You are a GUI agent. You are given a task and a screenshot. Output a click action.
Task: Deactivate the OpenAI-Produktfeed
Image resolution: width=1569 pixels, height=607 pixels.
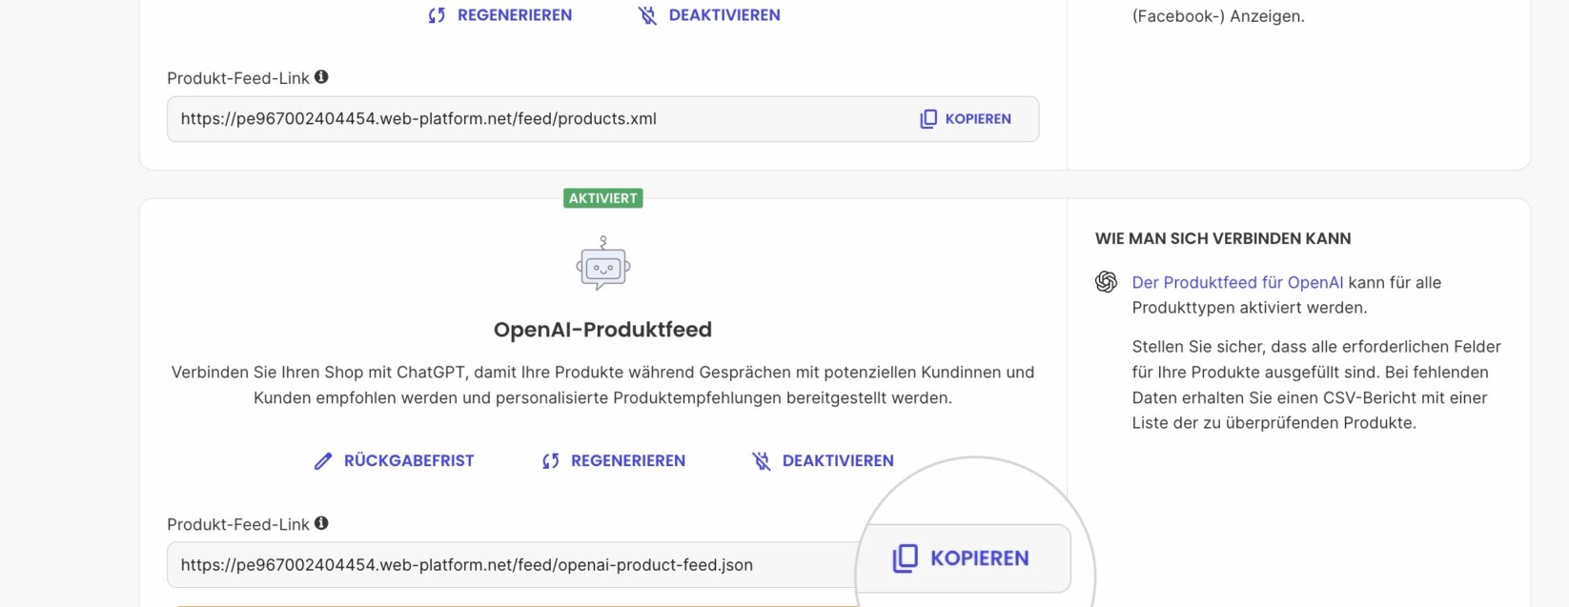tap(823, 461)
